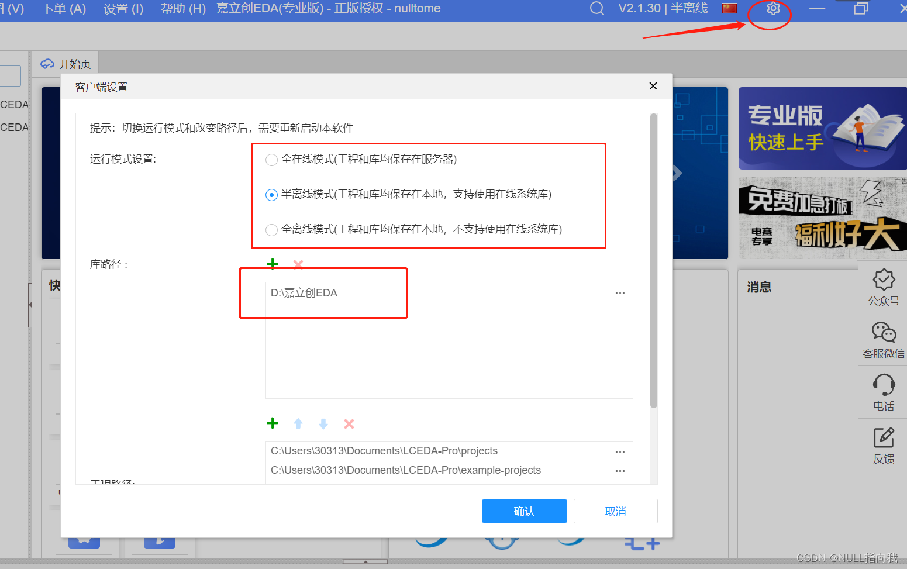Open 设置 (I) menu
Screen dimensions: 907x569
click(123, 9)
